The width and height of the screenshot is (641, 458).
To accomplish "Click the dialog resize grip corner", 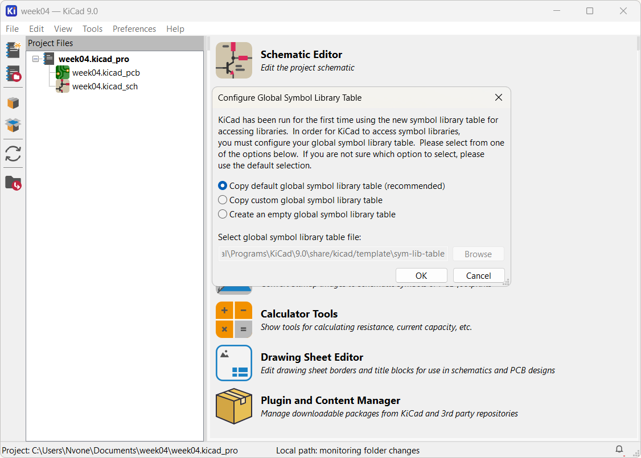I will point(506,282).
